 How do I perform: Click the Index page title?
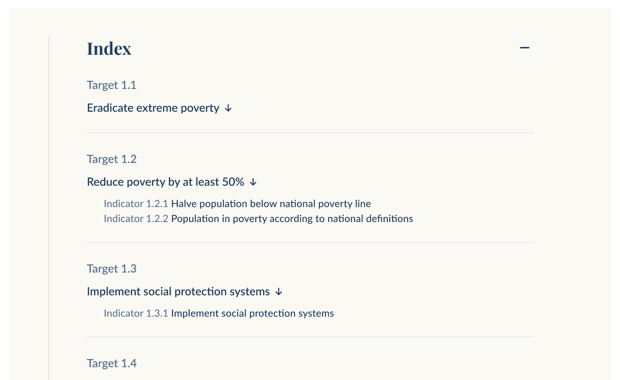(109, 49)
